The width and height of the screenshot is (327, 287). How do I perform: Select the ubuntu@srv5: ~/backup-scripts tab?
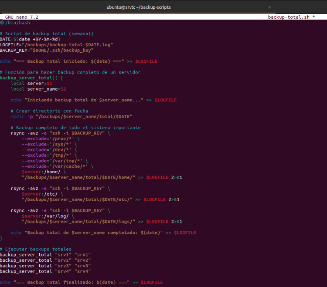139,7
